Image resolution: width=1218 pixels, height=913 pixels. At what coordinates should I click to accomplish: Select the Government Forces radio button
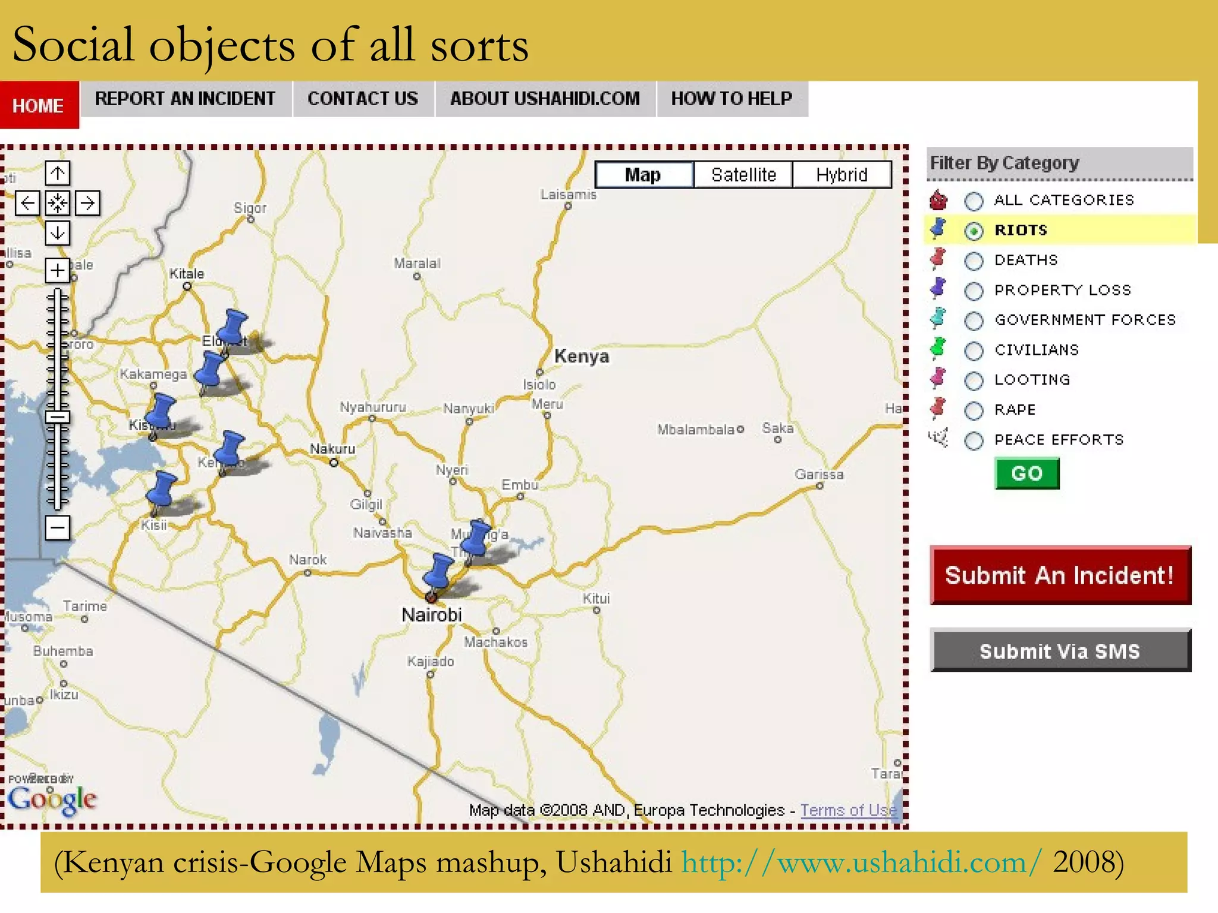[974, 321]
